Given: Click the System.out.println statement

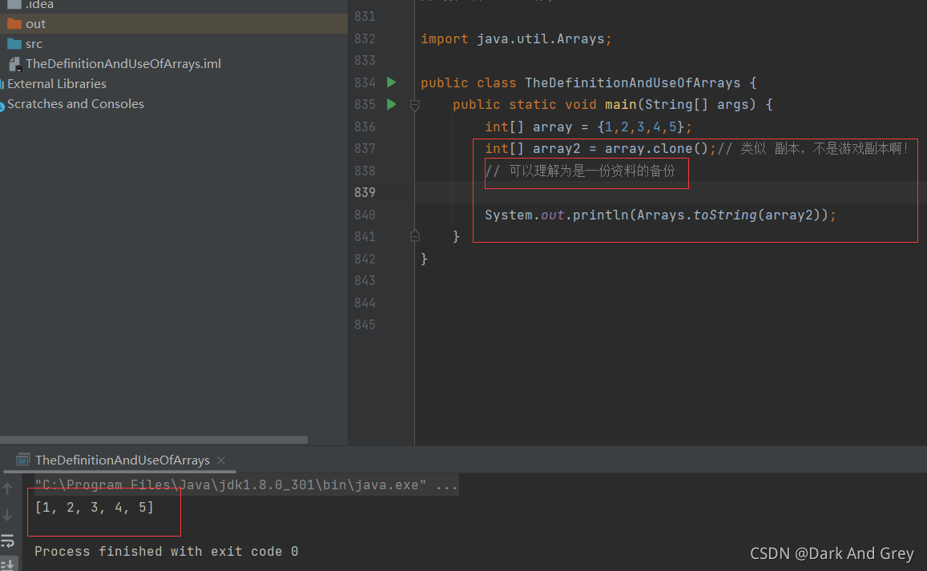Looking at the screenshot, I should click(660, 215).
